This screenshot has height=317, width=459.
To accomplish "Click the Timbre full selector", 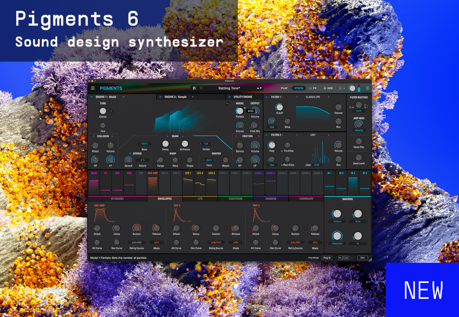I will [x=206, y=144].
